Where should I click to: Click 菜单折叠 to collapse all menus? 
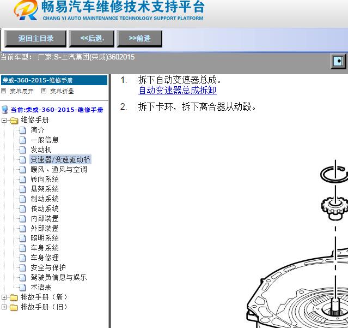(x=62, y=91)
